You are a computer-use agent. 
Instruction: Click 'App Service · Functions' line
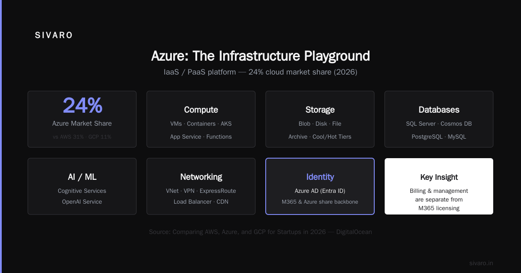pos(201,136)
